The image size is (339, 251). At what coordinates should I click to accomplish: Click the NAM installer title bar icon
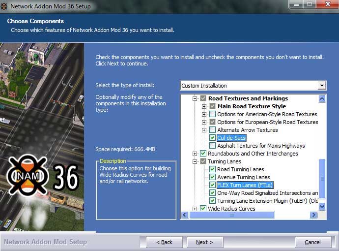click(x=4, y=6)
